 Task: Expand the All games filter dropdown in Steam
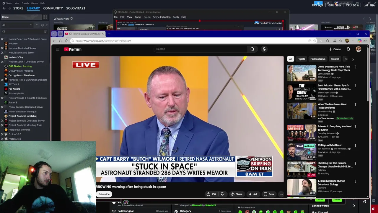point(17,25)
